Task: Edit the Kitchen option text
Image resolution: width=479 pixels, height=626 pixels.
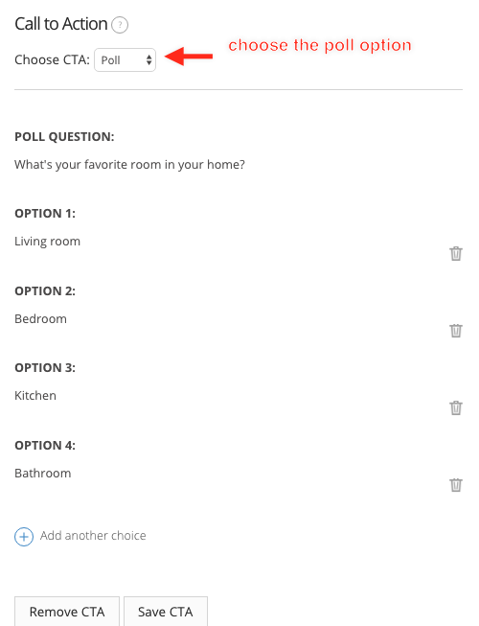Action: [35, 396]
